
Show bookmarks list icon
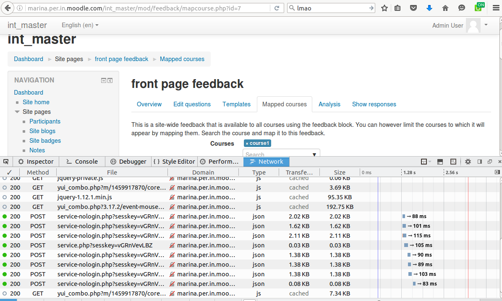tap(397, 8)
